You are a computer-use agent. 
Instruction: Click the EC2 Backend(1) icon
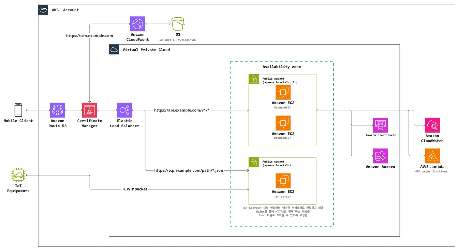point(283,92)
